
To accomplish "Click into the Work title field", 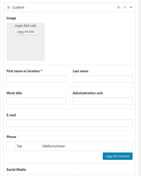I will coord(36,101).
